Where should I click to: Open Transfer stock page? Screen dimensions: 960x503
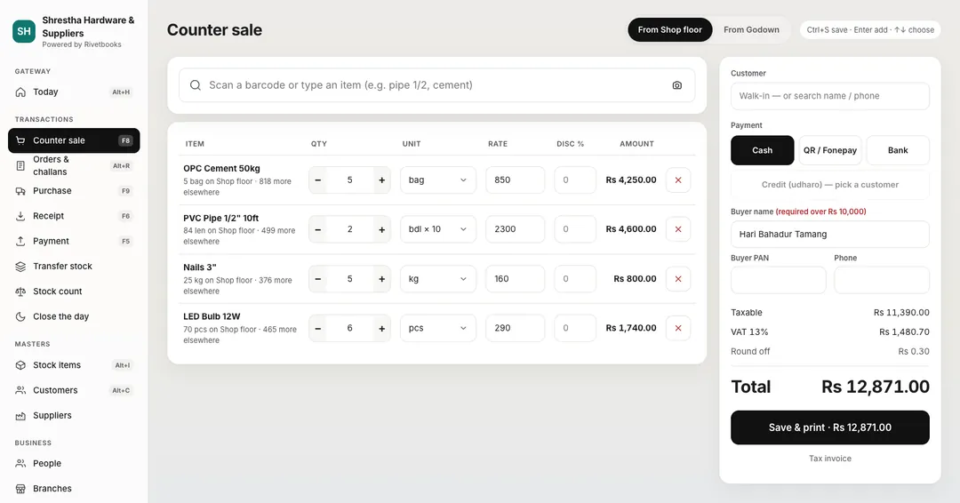click(74, 267)
